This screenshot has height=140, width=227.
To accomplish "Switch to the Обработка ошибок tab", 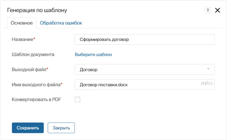I will coord(61,23).
